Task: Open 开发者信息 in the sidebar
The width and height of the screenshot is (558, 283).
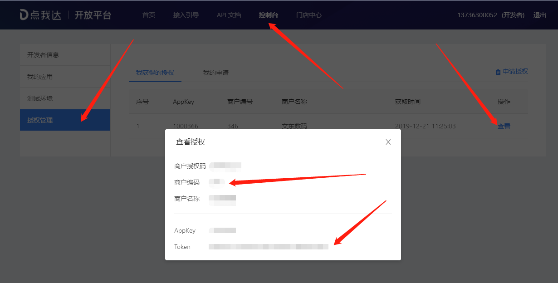Action: click(65, 55)
